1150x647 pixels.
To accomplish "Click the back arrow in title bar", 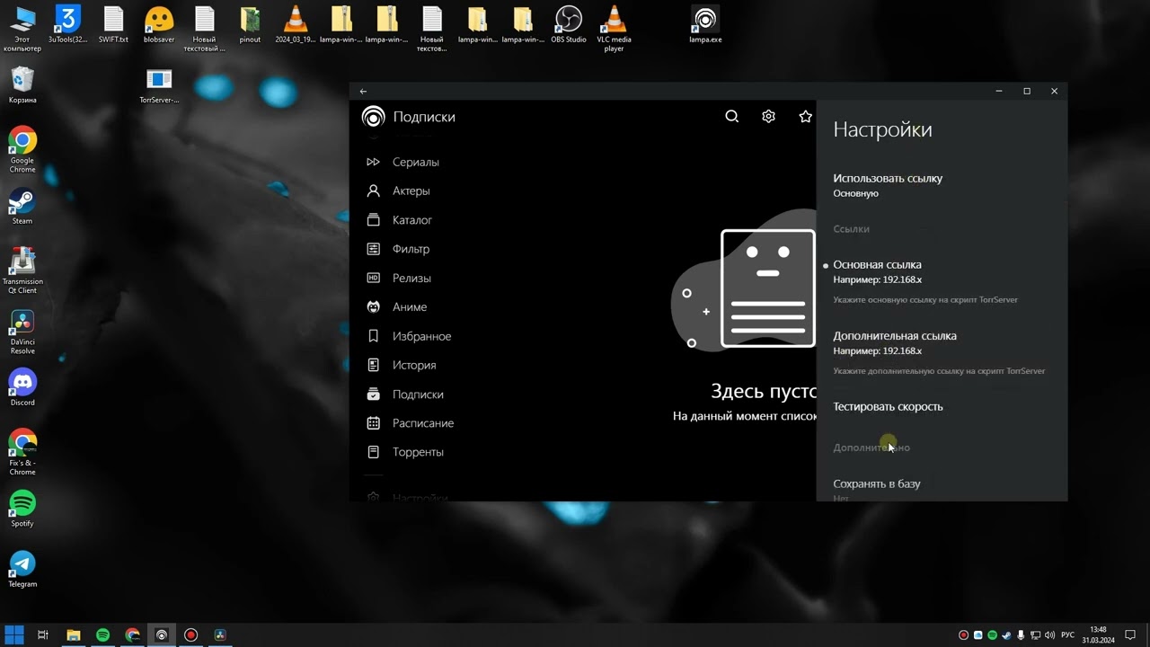I will 363,91.
